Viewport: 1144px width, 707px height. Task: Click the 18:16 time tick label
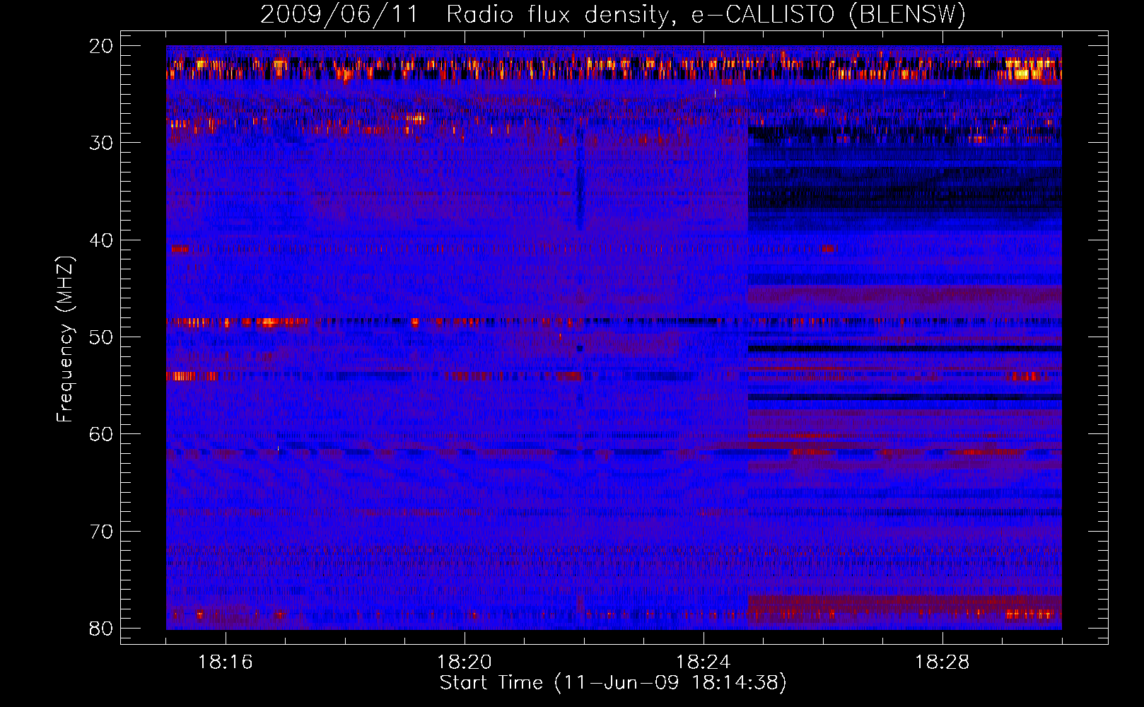[x=226, y=662]
